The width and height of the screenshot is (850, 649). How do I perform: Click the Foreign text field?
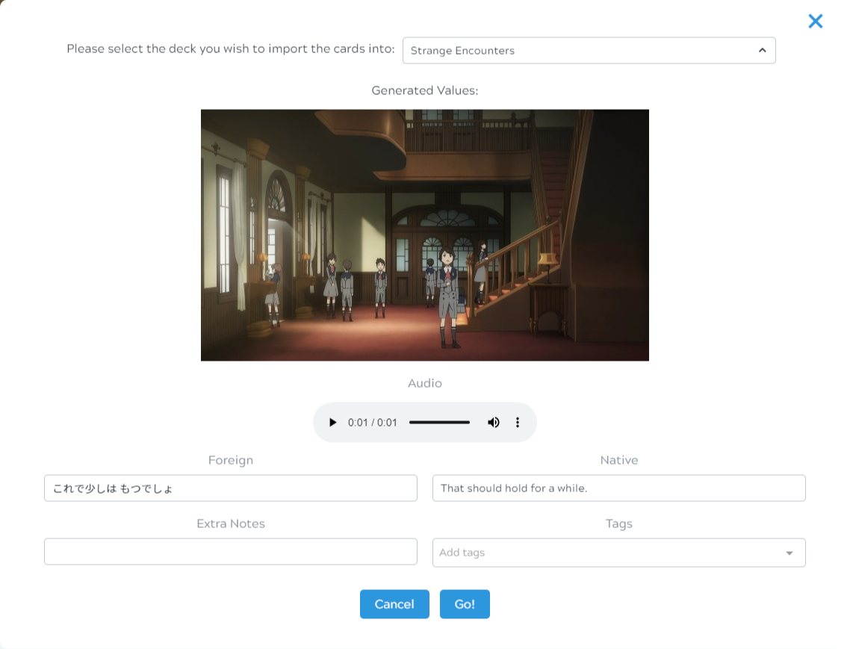coord(230,488)
